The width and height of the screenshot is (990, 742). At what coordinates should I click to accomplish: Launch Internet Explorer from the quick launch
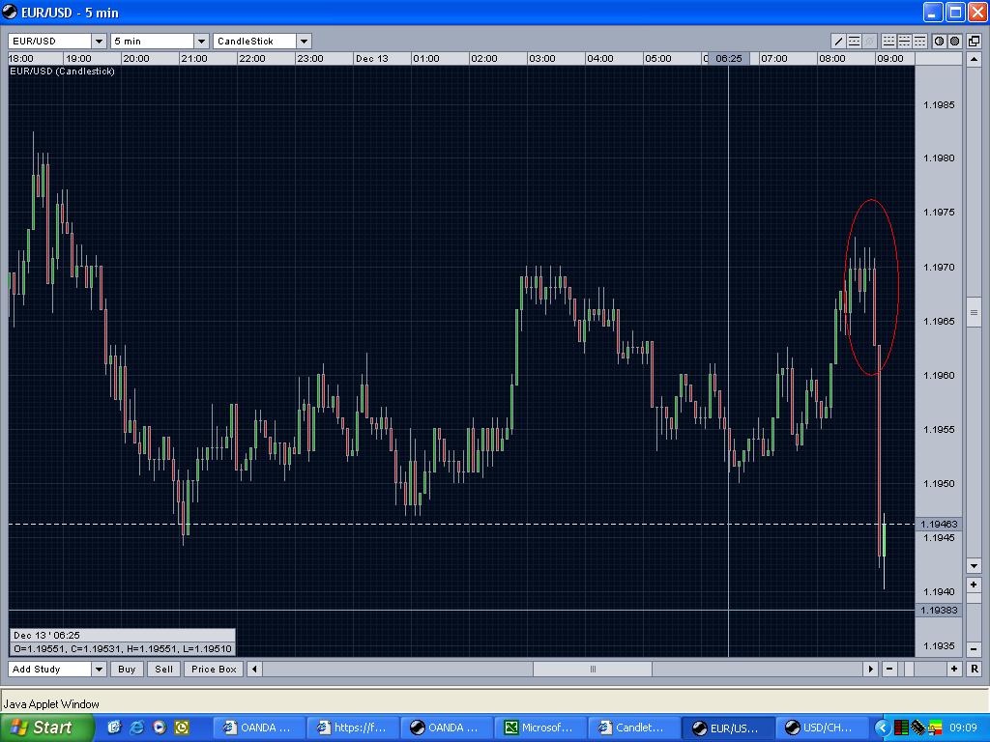coord(136,728)
